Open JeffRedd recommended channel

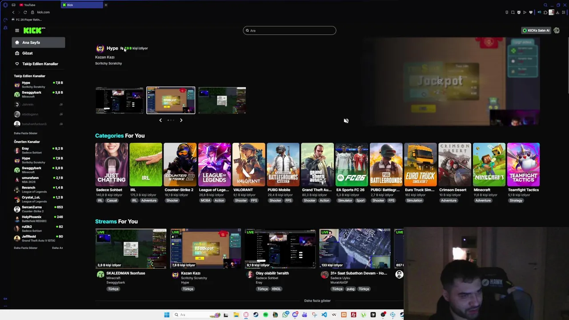pyautogui.click(x=38, y=238)
